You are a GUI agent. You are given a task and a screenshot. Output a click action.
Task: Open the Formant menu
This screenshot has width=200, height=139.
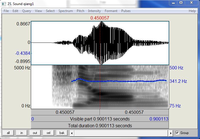111,11
